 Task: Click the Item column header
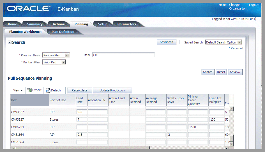[x=30, y=100]
